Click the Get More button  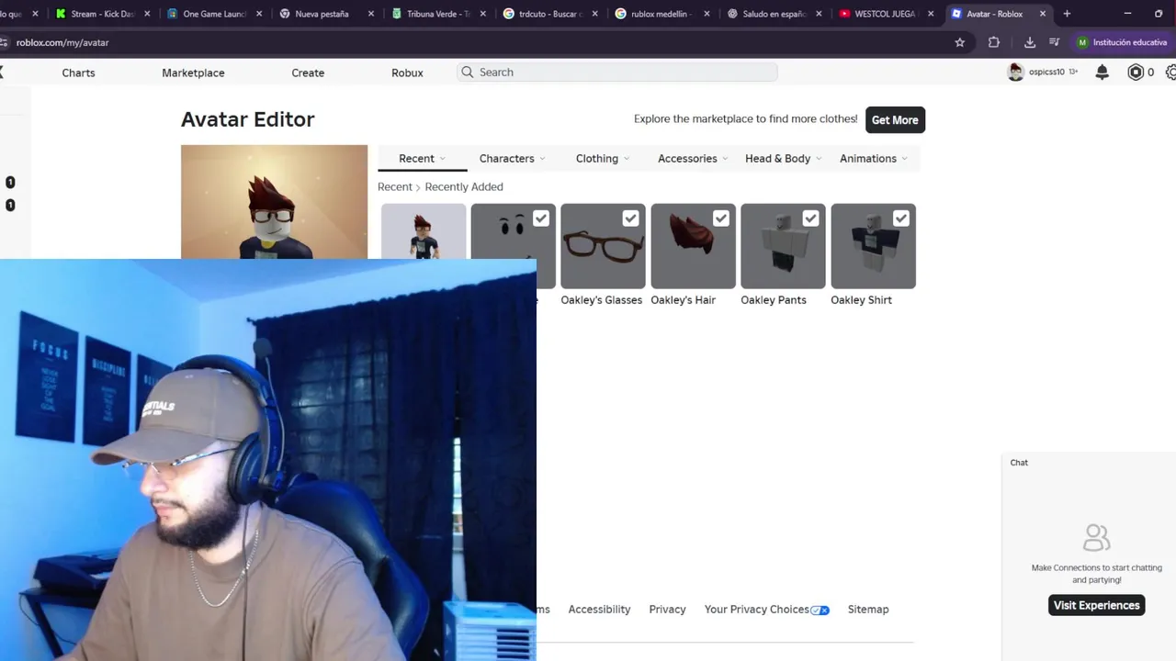point(895,120)
